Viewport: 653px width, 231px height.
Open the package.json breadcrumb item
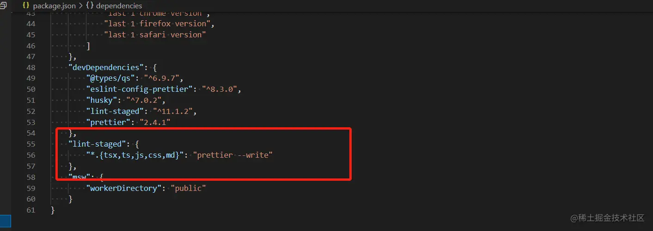54,6
